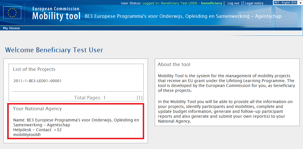Click the Your National Agency heading
Screen dimensions: 303x149
point(37,109)
